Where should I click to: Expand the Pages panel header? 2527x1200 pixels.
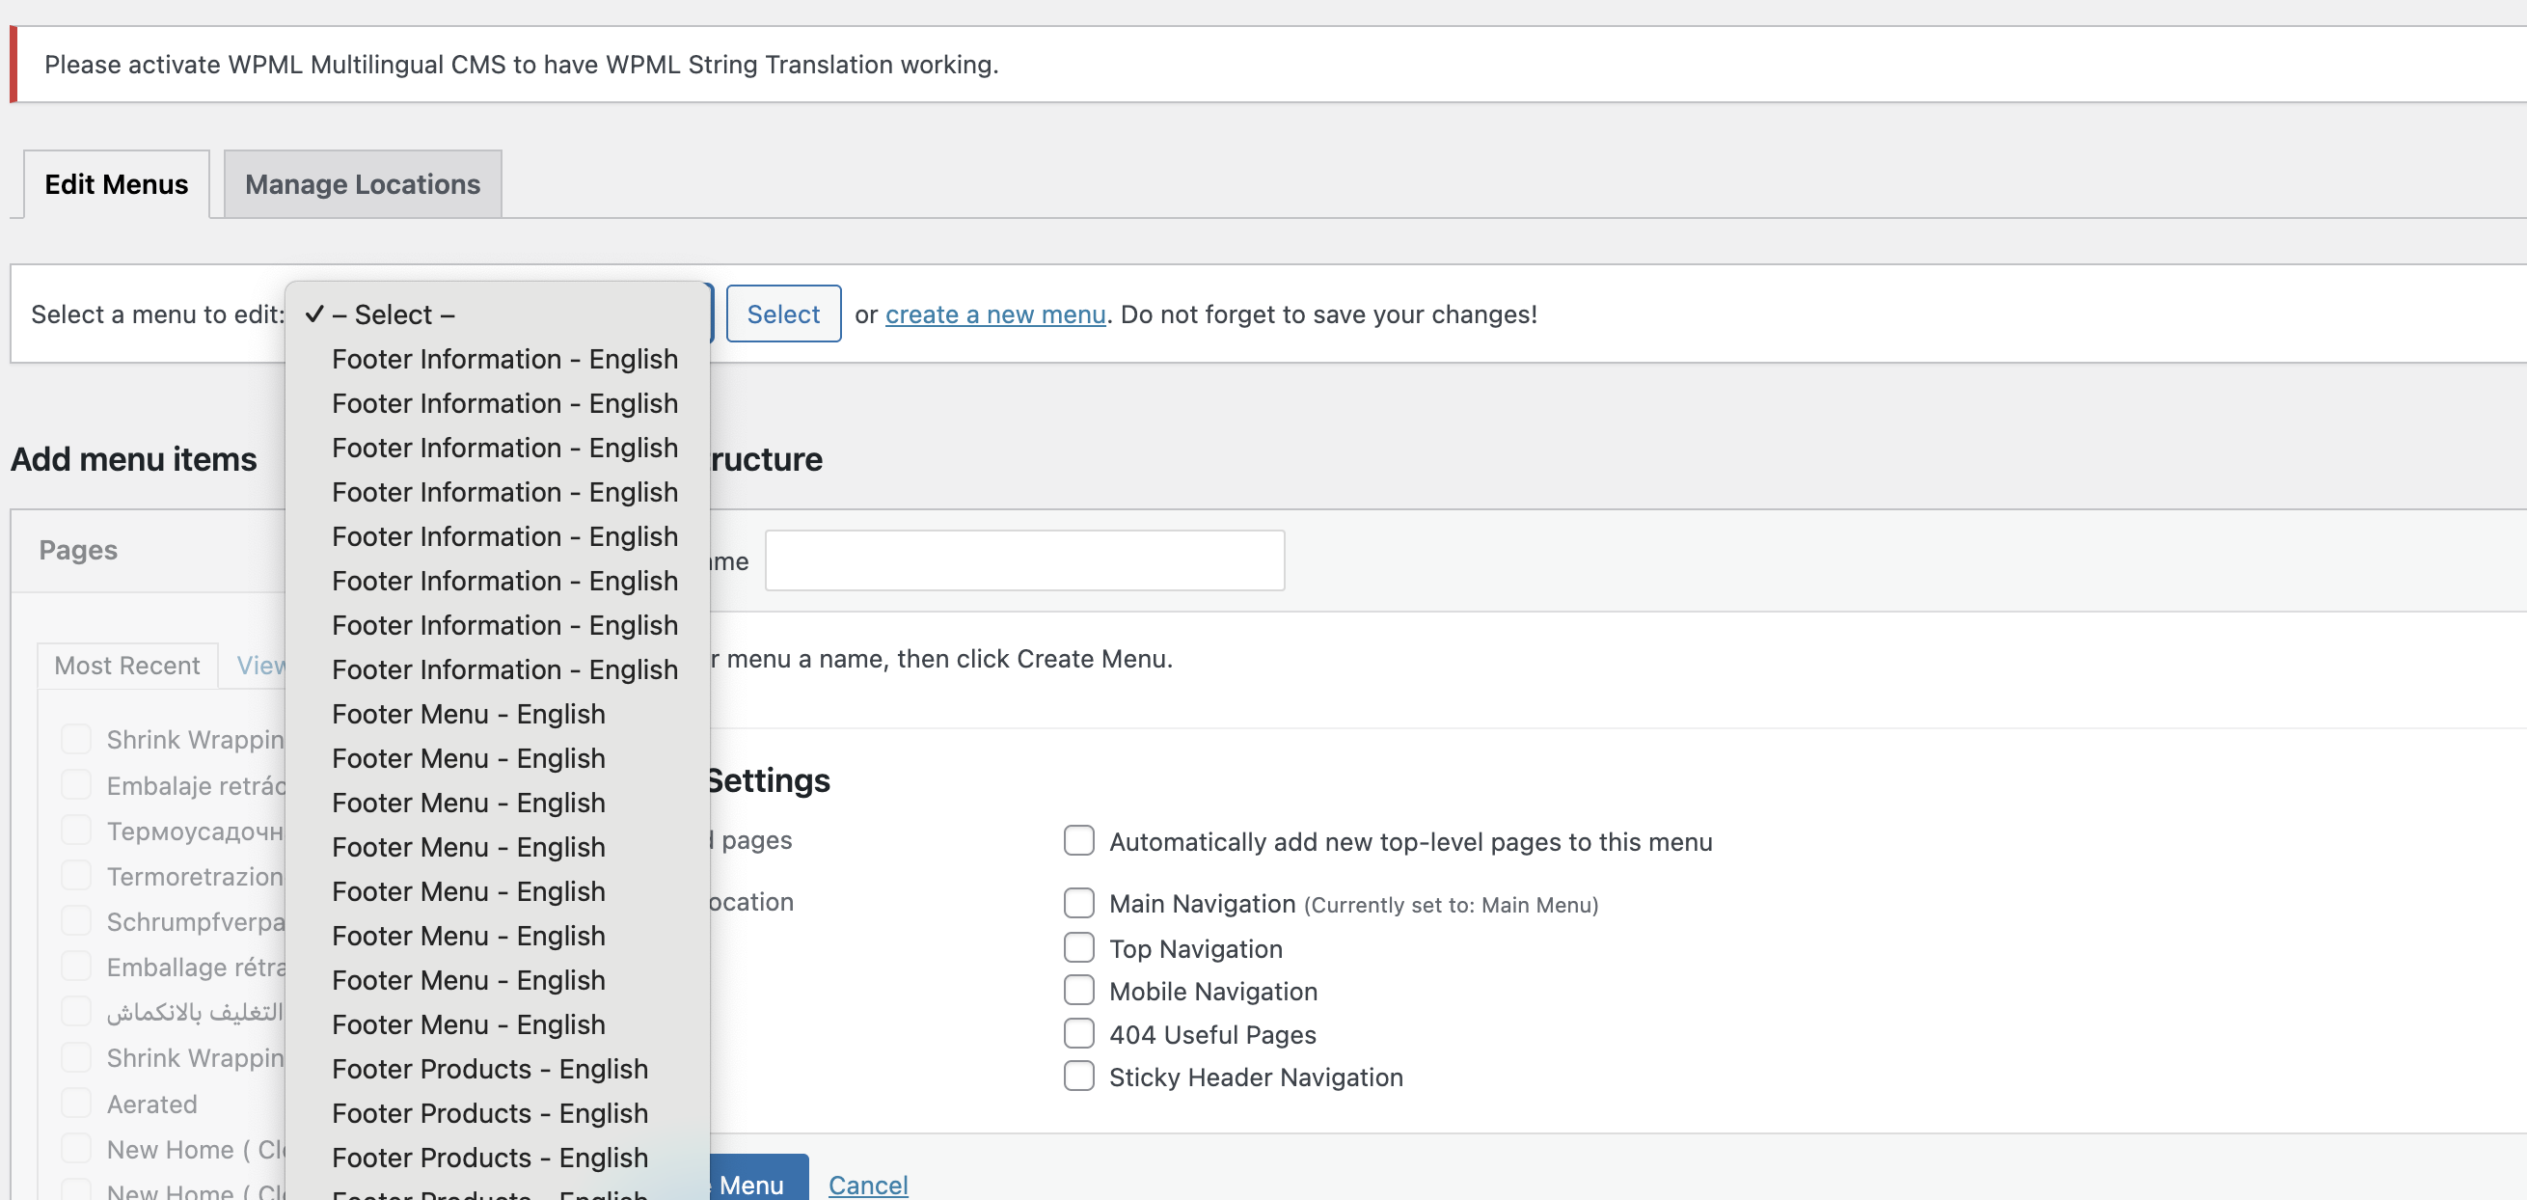pyautogui.click(x=78, y=551)
